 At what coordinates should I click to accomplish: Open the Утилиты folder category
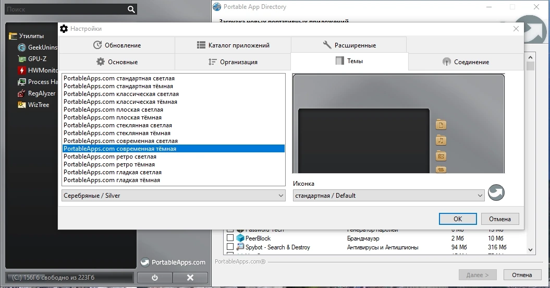pos(26,36)
